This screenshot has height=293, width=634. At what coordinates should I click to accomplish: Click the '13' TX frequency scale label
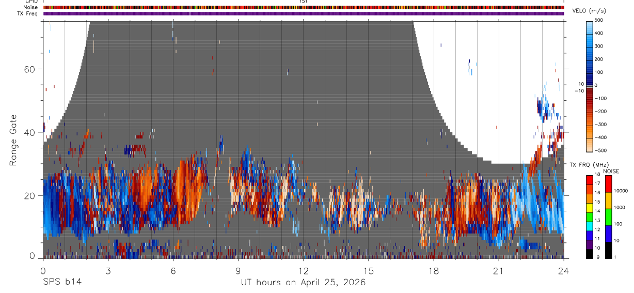click(598, 221)
